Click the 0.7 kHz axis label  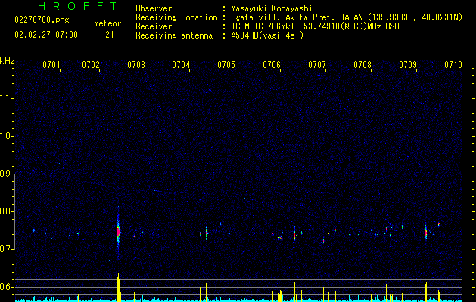coord(6,249)
